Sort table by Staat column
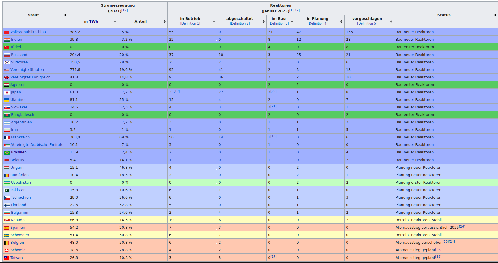 (x=65, y=15)
